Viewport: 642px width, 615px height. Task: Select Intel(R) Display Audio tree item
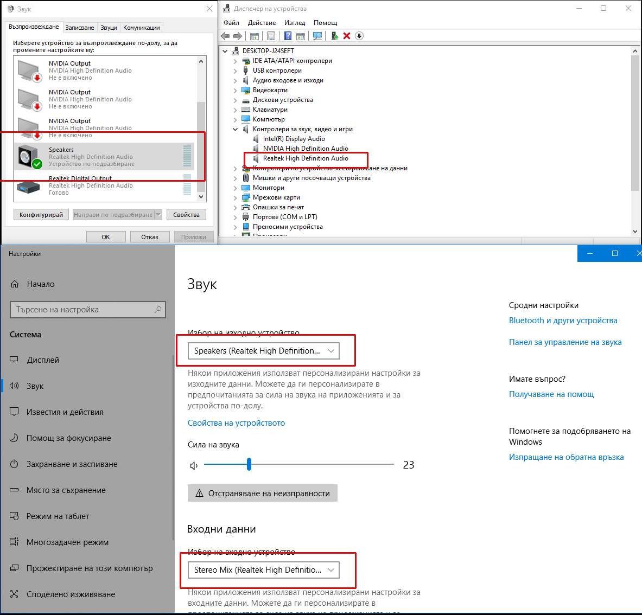tap(294, 139)
